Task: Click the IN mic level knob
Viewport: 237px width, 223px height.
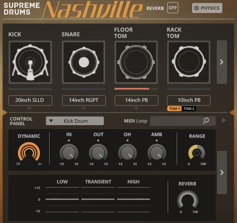Action: coord(69,152)
